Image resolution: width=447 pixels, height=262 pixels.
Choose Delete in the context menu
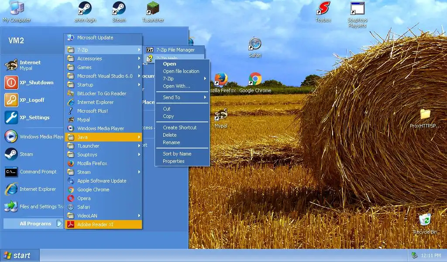pos(182,135)
